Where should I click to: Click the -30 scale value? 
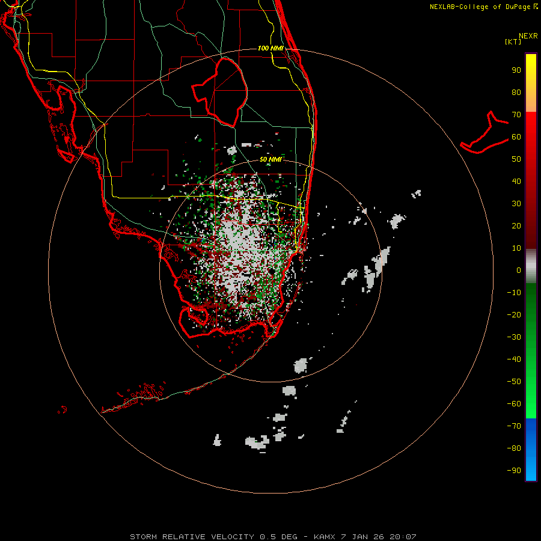514,337
